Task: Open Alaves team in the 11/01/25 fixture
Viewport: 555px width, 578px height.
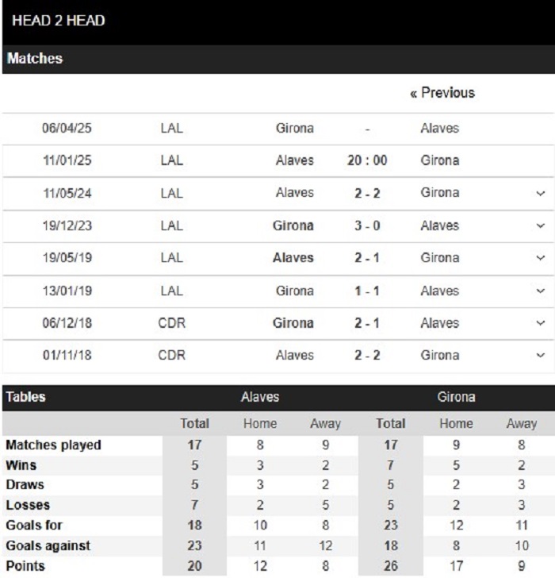Action: point(295,160)
